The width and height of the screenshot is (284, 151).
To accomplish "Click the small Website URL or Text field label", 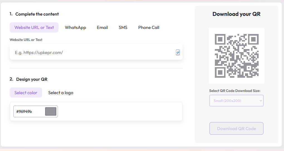I will tap(26, 40).
